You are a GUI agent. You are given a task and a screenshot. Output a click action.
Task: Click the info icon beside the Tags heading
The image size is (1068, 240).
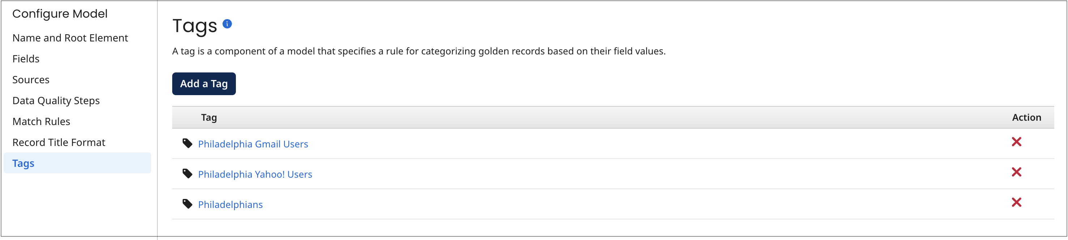pos(227,24)
